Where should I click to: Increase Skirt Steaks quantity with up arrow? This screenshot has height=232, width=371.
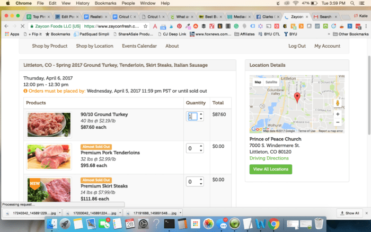(x=201, y=179)
